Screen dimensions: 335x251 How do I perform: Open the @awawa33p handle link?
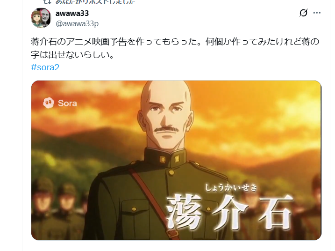[77, 23]
